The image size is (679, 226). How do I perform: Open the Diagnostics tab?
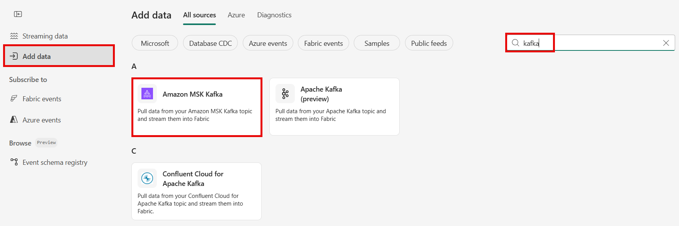pyautogui.click(x=274, y=15)
